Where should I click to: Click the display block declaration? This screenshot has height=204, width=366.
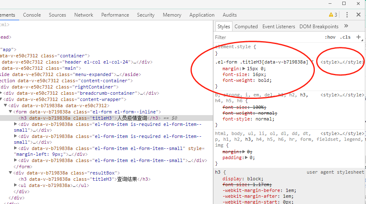pos(243,179)
